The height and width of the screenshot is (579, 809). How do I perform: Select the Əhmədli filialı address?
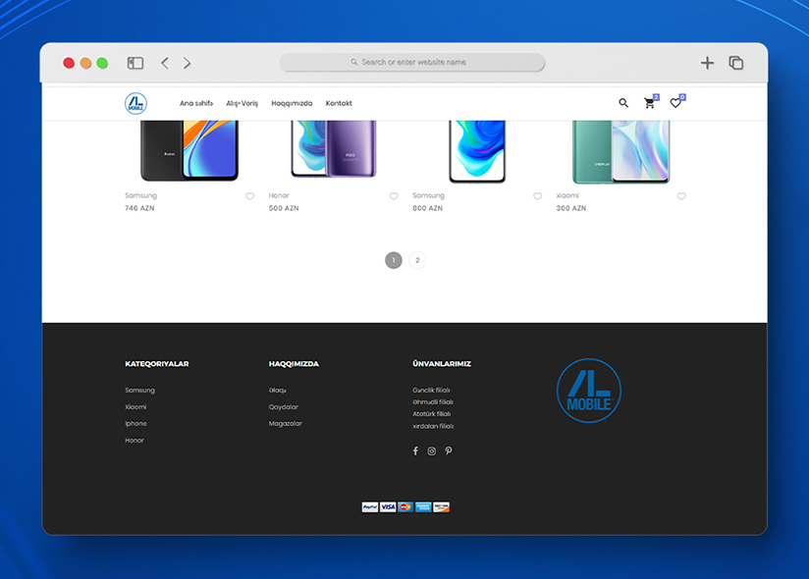[433, 402]
